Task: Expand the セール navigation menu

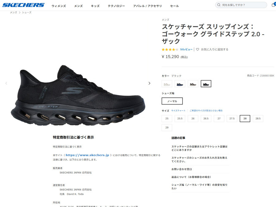Action: (174, 6)
